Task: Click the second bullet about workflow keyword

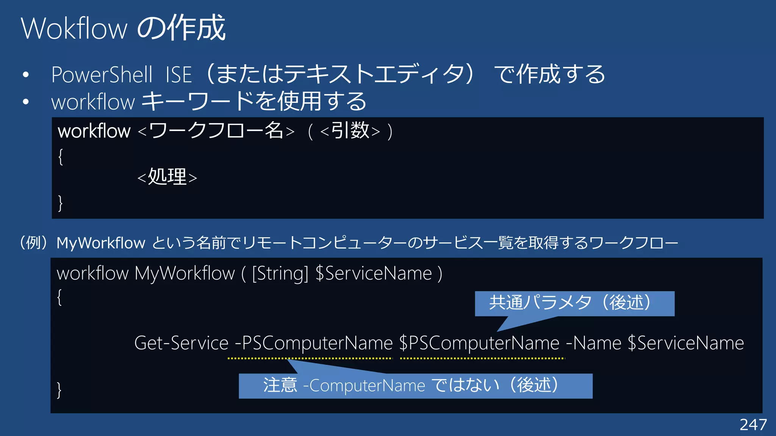Action: point(208,101)
